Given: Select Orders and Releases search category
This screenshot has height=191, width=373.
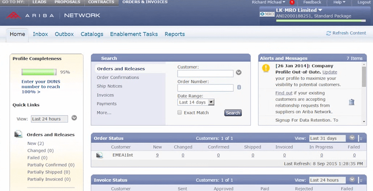Looking at the screenshot, I should (121, 69).
